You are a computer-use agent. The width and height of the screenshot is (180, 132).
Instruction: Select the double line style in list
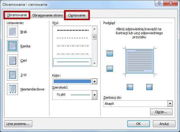click(72, 62)
